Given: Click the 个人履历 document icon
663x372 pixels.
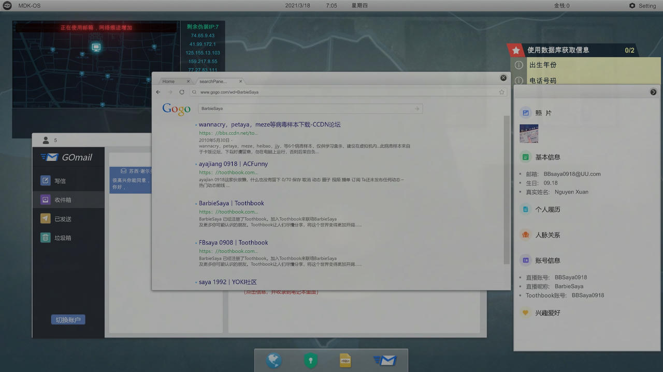Looking at the screenshot, I should click(x=526, y=209).
